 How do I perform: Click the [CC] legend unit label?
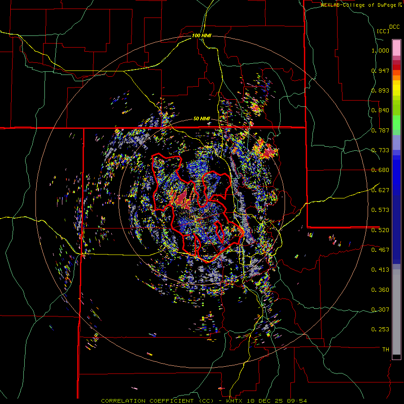[383, 31]
